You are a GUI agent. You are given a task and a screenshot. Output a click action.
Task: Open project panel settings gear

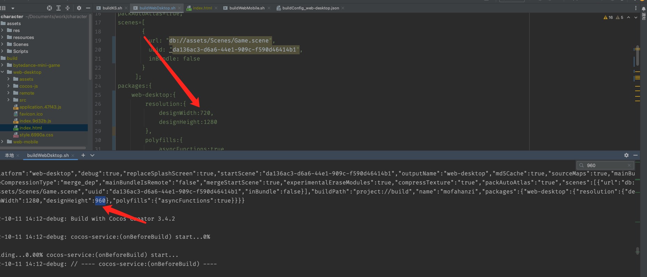tap(79, 8)
